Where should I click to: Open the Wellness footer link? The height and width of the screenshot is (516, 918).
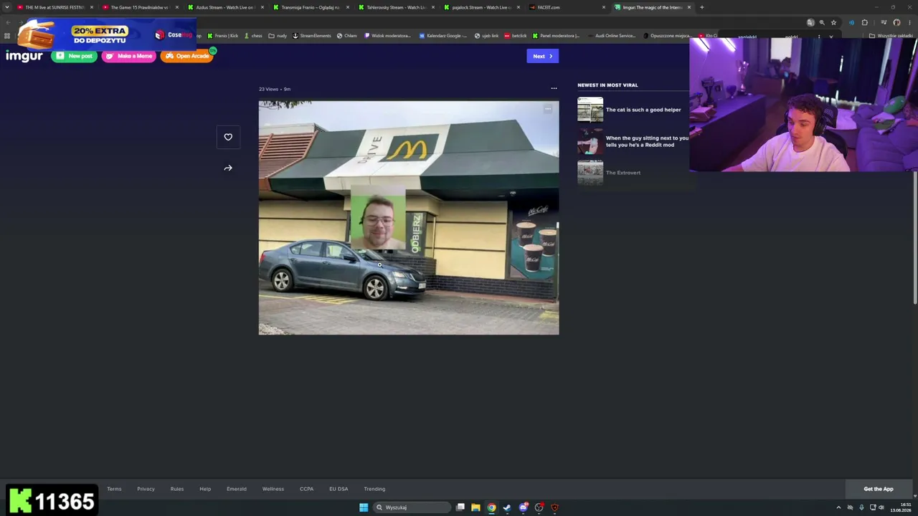[273, 489]
